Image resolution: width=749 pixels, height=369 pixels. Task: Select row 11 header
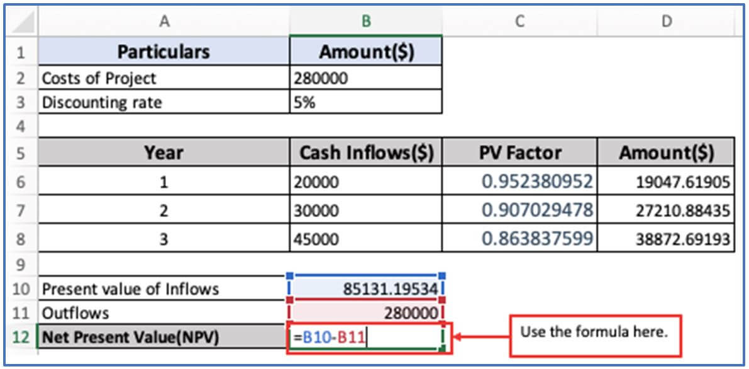[x=21, y=312]
